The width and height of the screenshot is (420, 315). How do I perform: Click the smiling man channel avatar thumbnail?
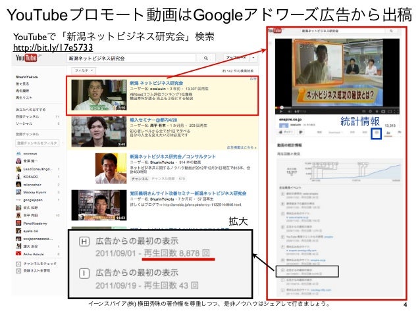111,168
